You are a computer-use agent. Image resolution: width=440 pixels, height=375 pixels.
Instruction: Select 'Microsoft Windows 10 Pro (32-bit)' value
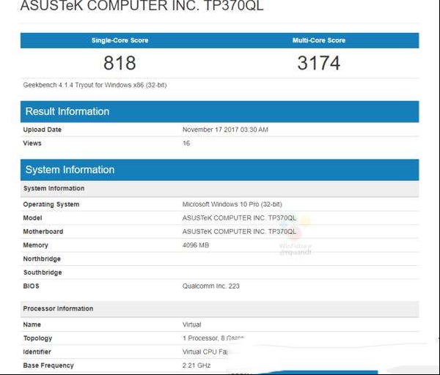pyautogui.click(x=232, y=204)
